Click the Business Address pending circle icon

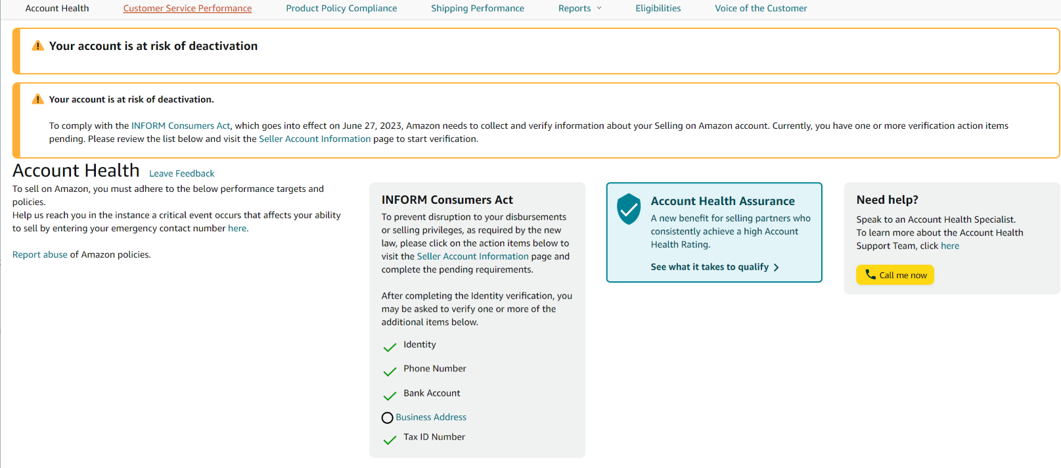388,417
